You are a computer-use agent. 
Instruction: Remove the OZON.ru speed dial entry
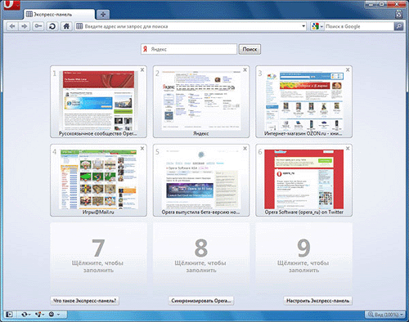pyautogui.click(x=348, y=70)
